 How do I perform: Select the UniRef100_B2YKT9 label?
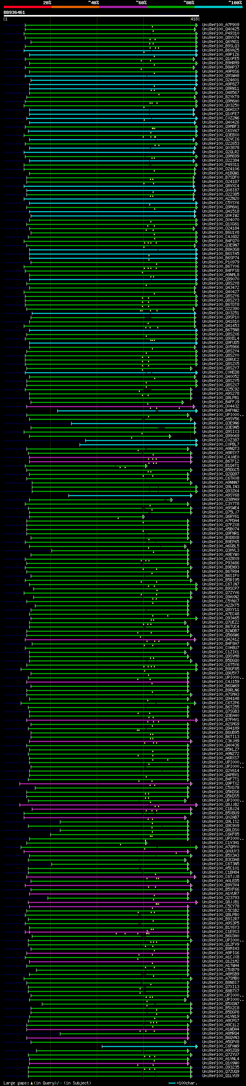coord(221,97)
